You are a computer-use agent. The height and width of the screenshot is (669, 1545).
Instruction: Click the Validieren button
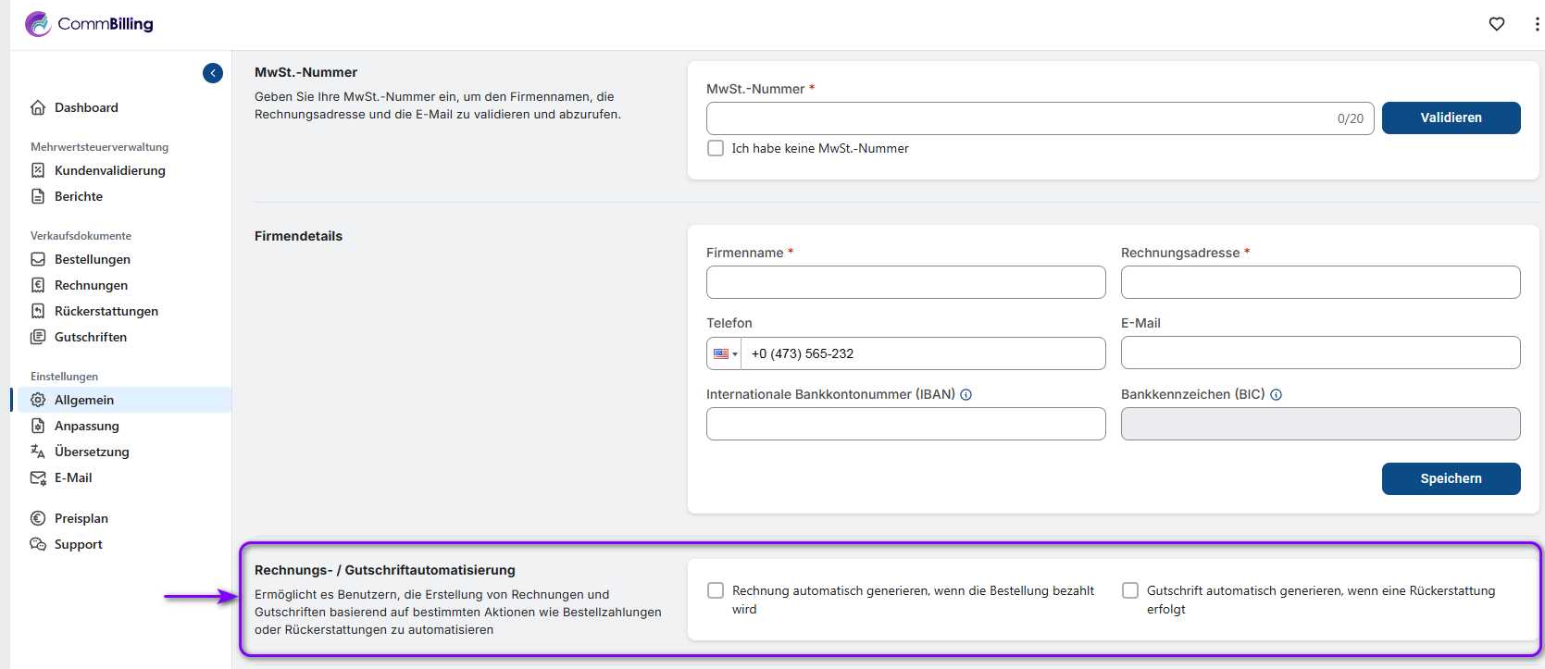[x=1451, y=118]
